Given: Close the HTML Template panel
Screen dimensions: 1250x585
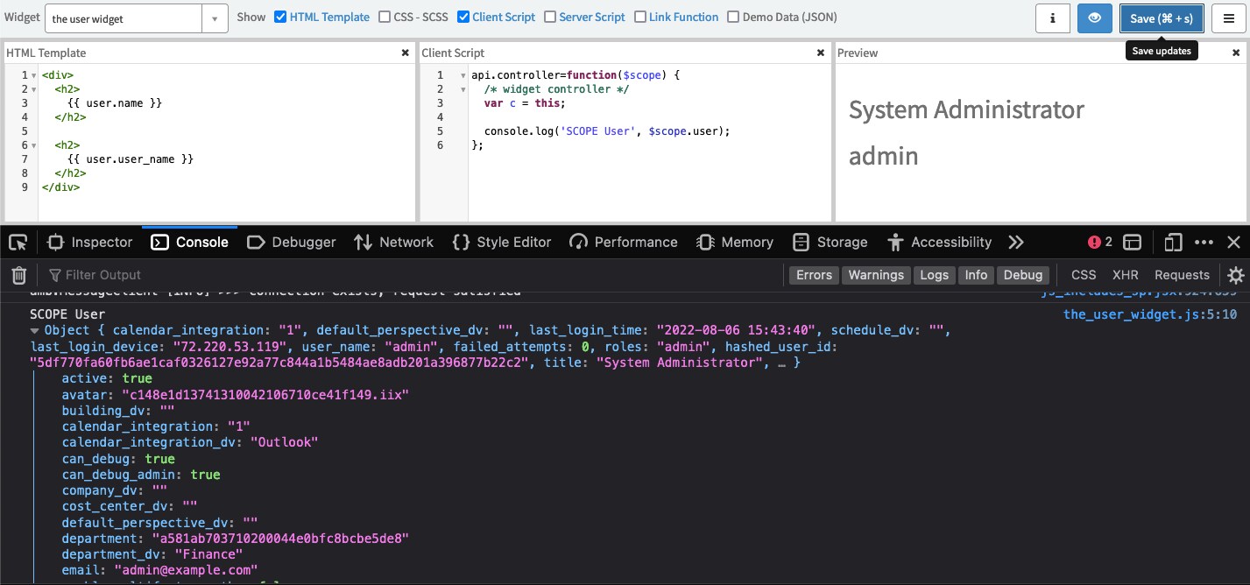Looking at the screenshot, I should (405, 53).
